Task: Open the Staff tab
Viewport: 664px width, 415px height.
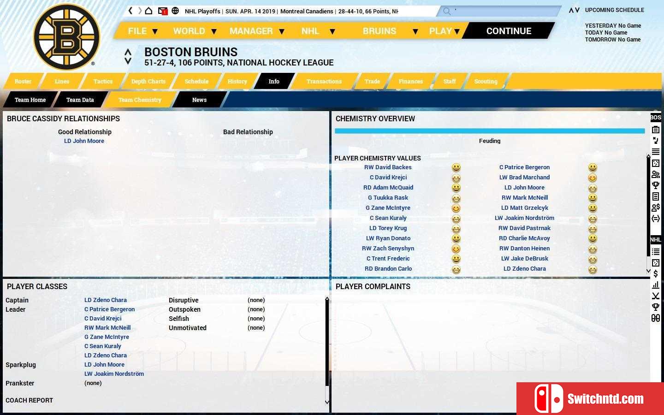Action: click(x=450, y=81)
